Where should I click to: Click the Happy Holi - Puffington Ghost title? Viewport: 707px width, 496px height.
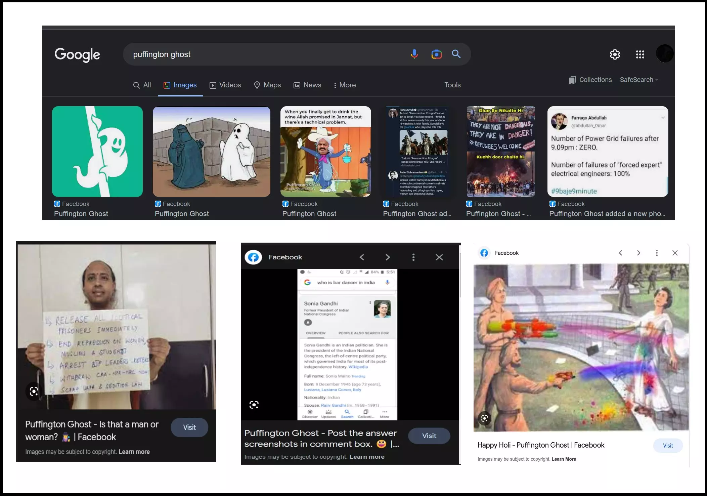click(x=541, y=445)
